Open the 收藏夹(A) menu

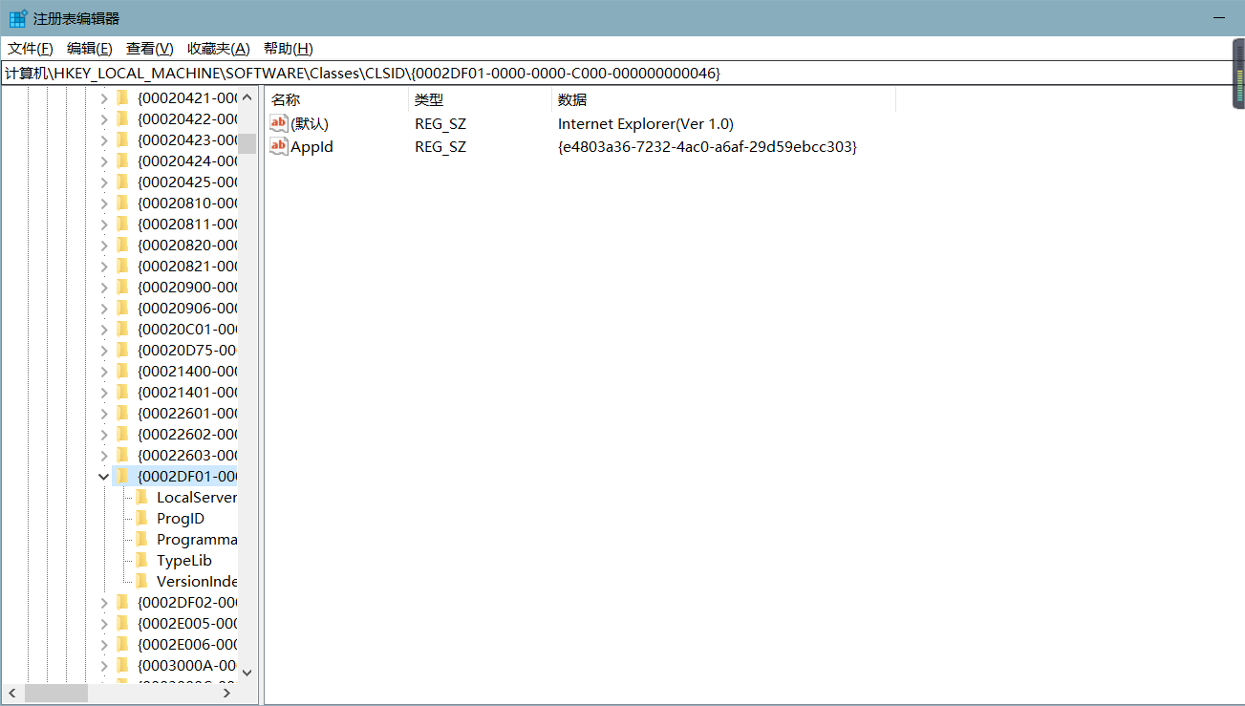click(x=219, y=49)
